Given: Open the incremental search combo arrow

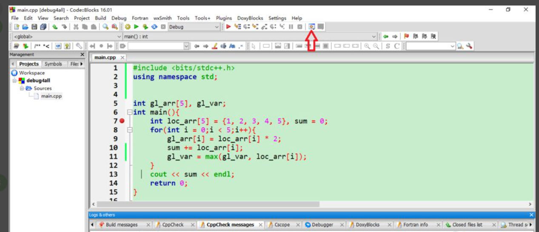Looking at the screenshot, I should (x=186, y=46).
